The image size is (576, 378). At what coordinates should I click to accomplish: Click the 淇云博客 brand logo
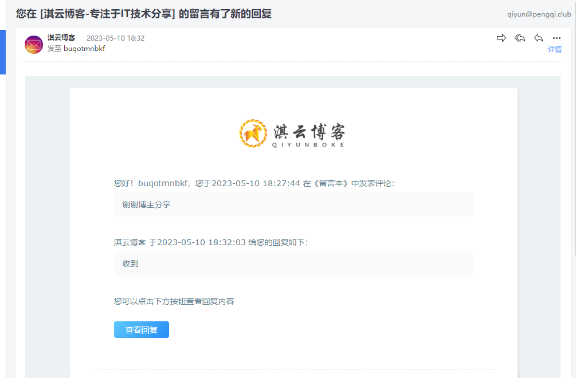pyautogui.click(x=293, y=133)
